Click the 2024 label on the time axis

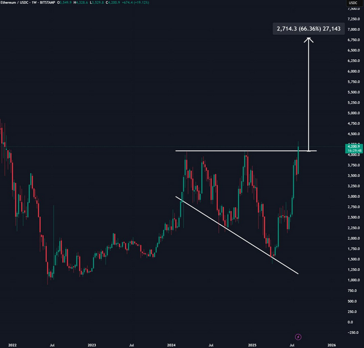[x=171, y=345]
